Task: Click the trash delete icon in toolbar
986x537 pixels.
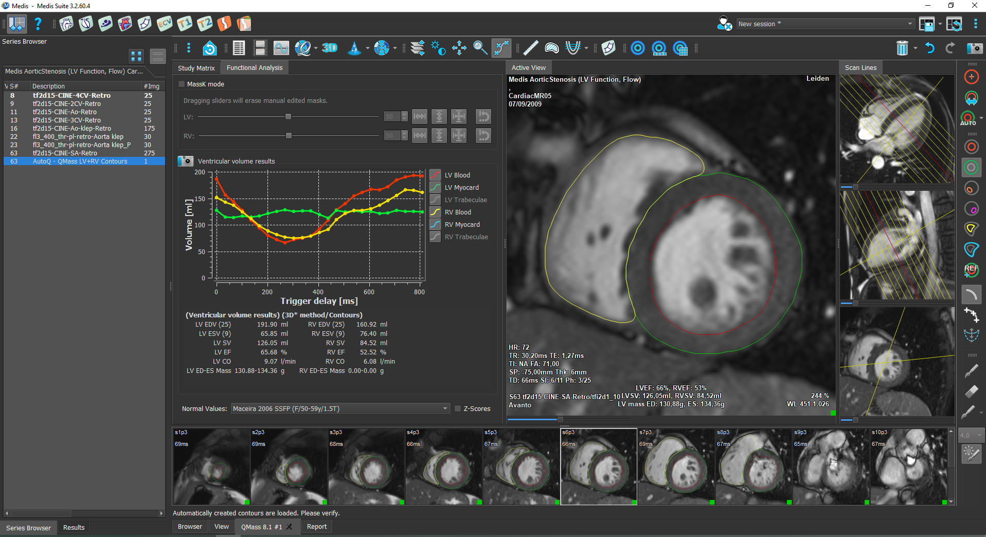Action: click(902, 48)
